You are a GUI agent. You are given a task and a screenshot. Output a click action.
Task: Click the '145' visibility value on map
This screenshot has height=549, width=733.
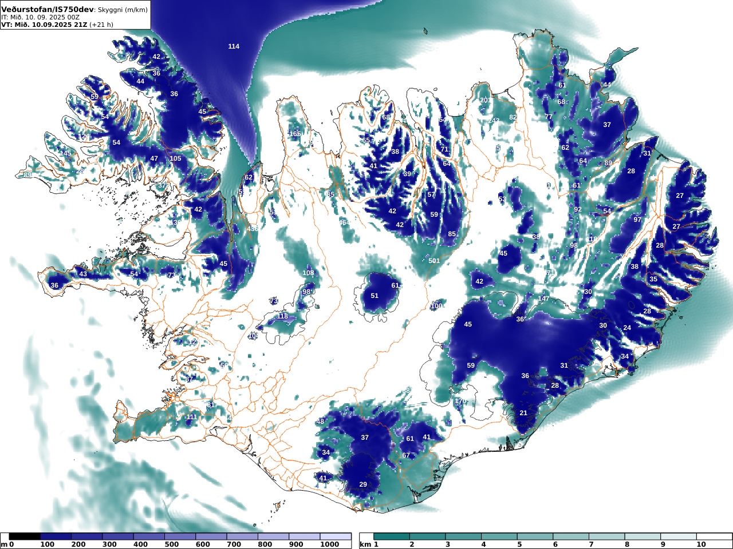(x=66, y=153)
